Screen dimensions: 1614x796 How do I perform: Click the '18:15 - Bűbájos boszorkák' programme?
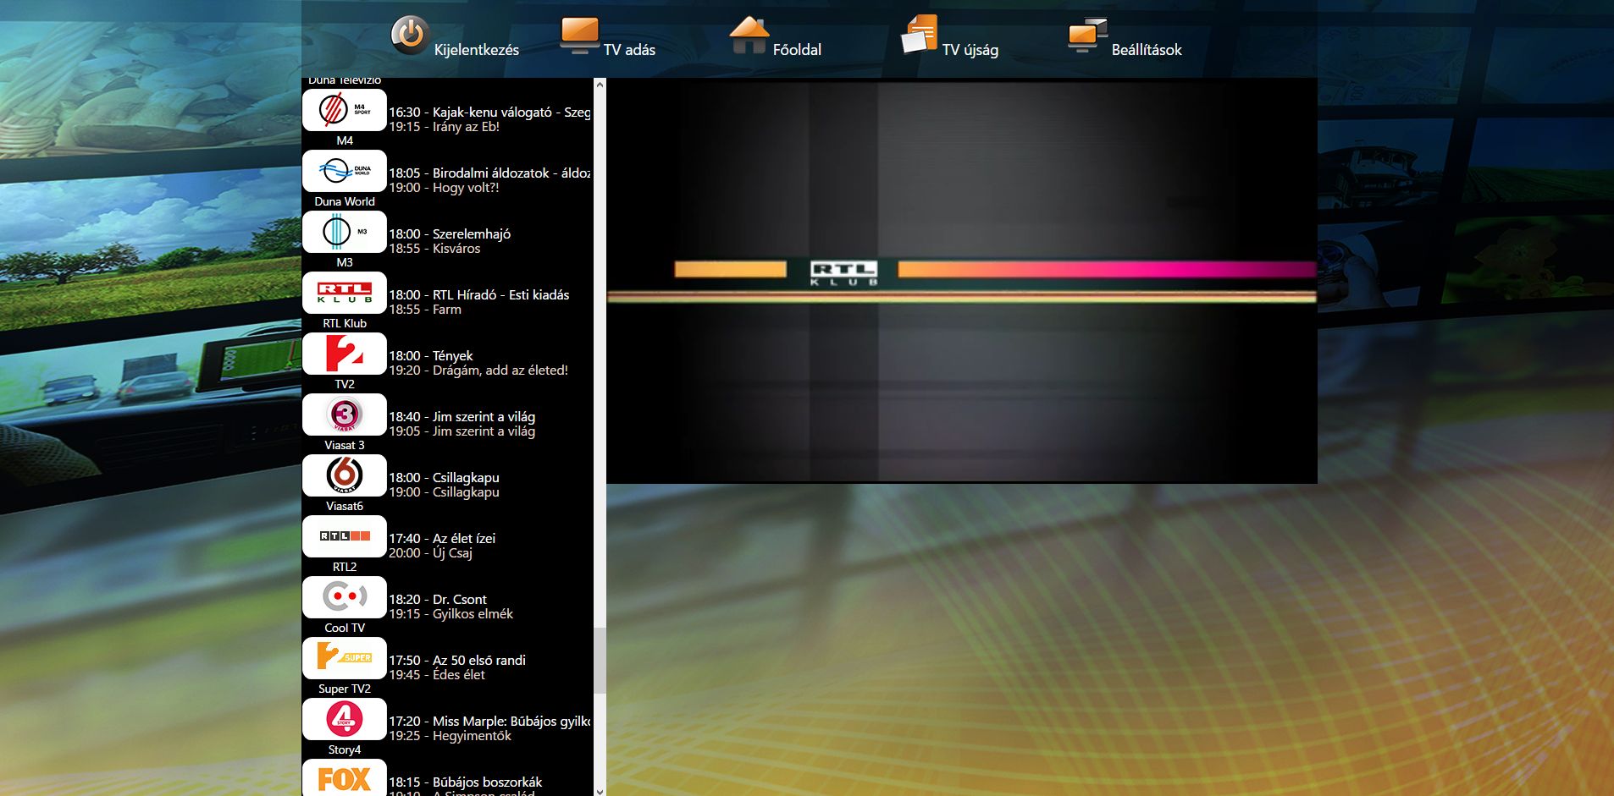[x=466, y=782]
